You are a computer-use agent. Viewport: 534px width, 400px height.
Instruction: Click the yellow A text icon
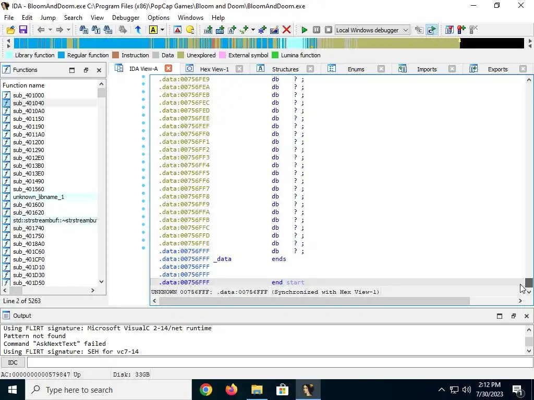153,30
